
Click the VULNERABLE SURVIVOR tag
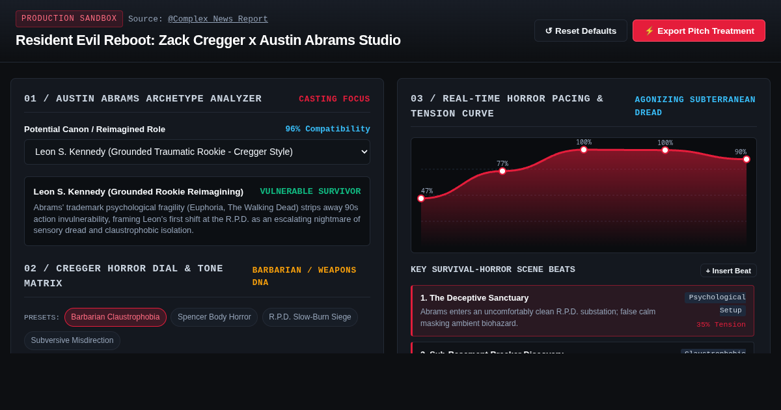(x=310, y=191)
